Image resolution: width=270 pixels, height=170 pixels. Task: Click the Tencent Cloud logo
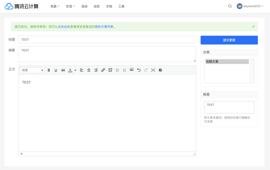pyautogui.click(x=21, y=6)
